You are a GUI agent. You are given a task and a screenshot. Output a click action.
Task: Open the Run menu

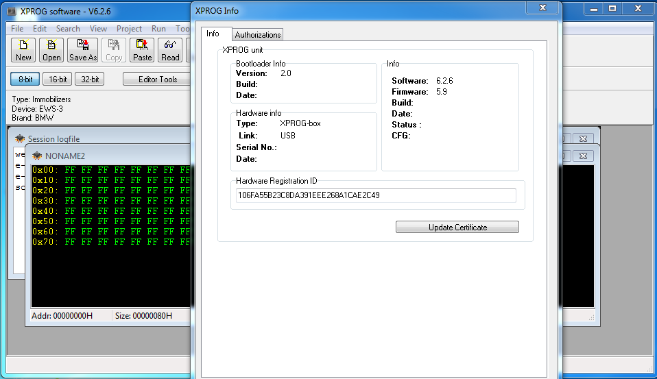tap(158, 29)
